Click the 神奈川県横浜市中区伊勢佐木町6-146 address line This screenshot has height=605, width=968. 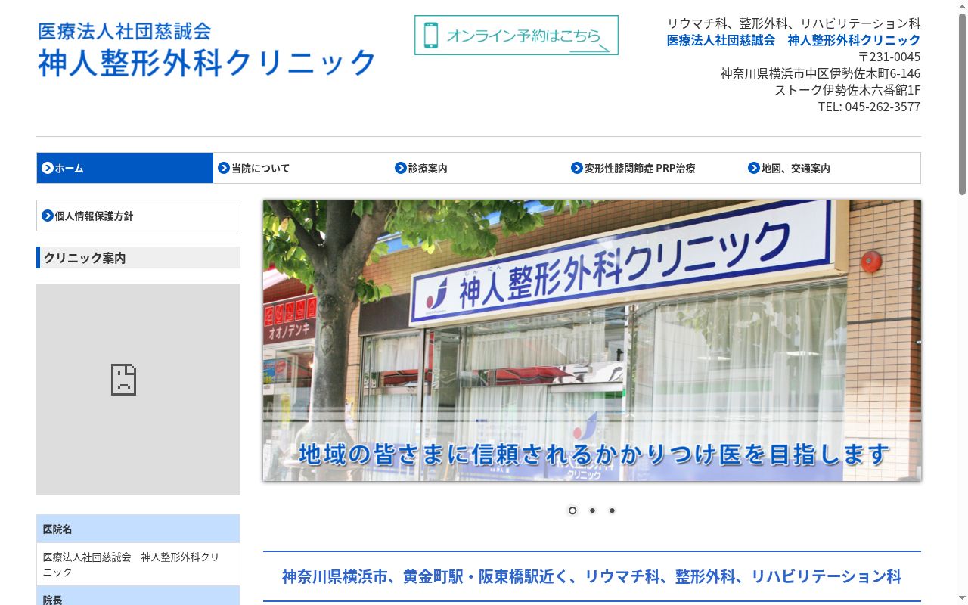821,73
